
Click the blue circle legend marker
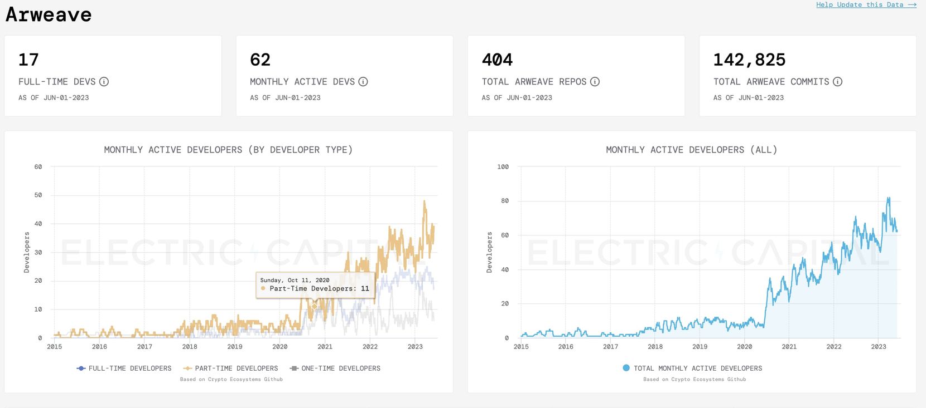[626, 368]
